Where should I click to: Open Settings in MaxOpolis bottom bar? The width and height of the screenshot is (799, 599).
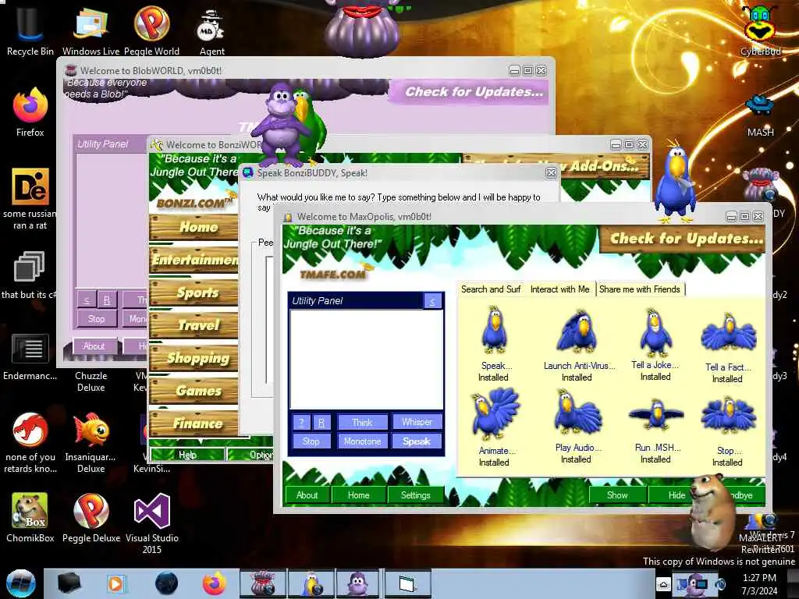click(415, 495)
